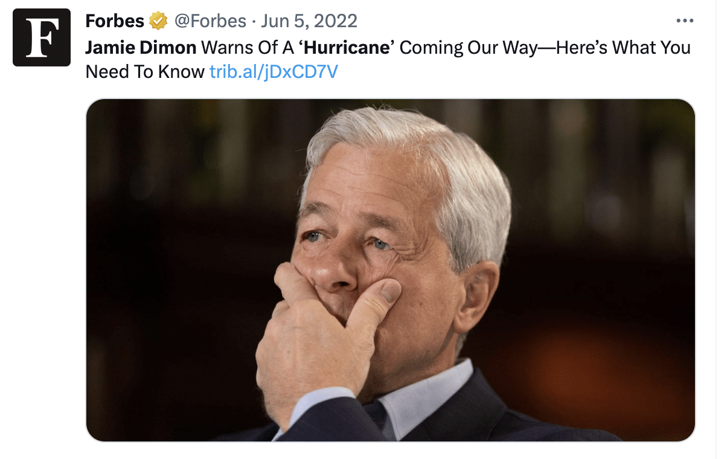This screenshot has height=459, width=727.
Task: Follow the trib.al/jDxCD7V article link
Action: click(274, 72)
